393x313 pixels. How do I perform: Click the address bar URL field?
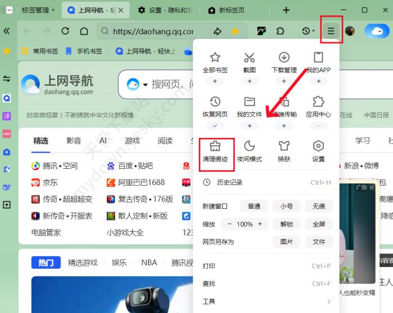tap(153, 31)
